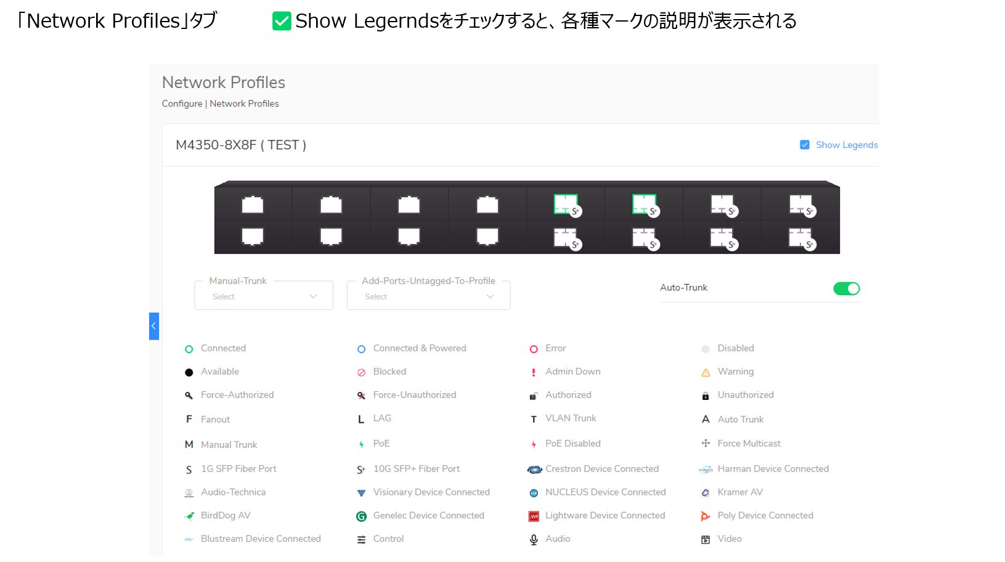The width and height of the screenshot is (1005, 562).
Task: Click the Force-Authorized key icon
Action: (x=189, y=396)
